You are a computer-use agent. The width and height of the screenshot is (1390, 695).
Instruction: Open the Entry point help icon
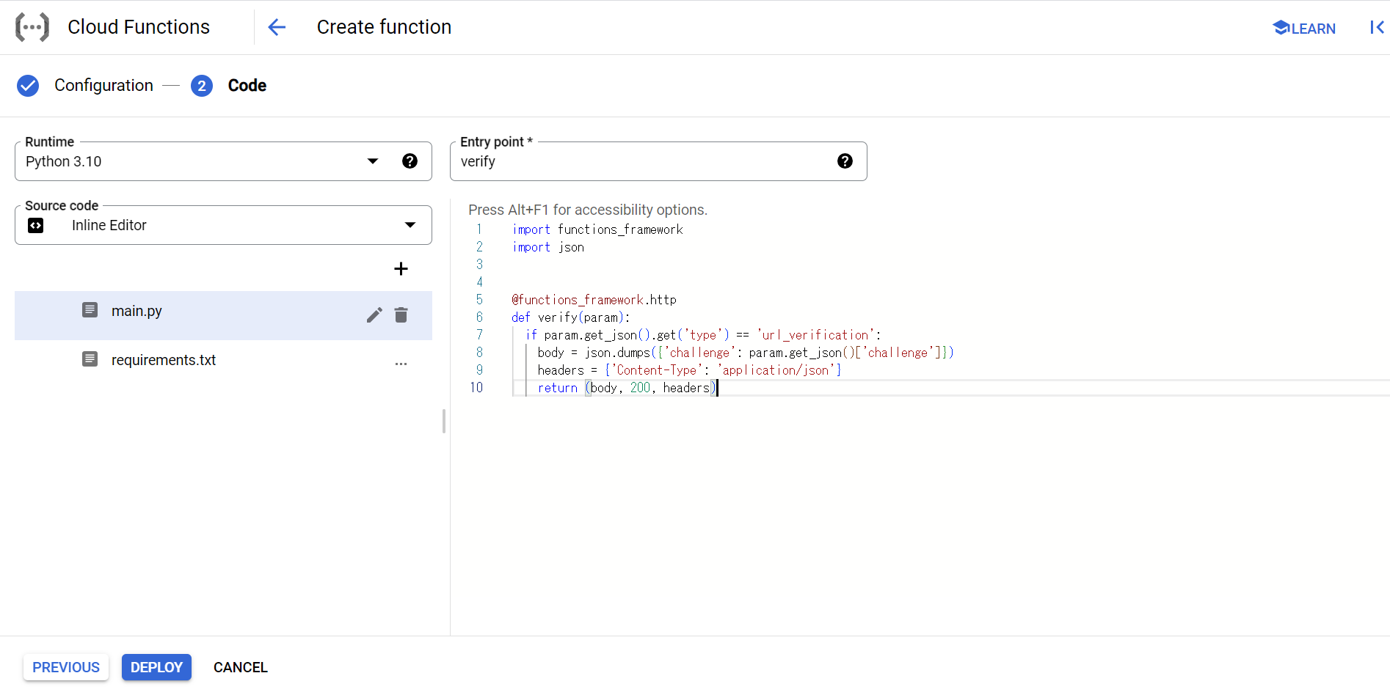click(x=845, y=161)
